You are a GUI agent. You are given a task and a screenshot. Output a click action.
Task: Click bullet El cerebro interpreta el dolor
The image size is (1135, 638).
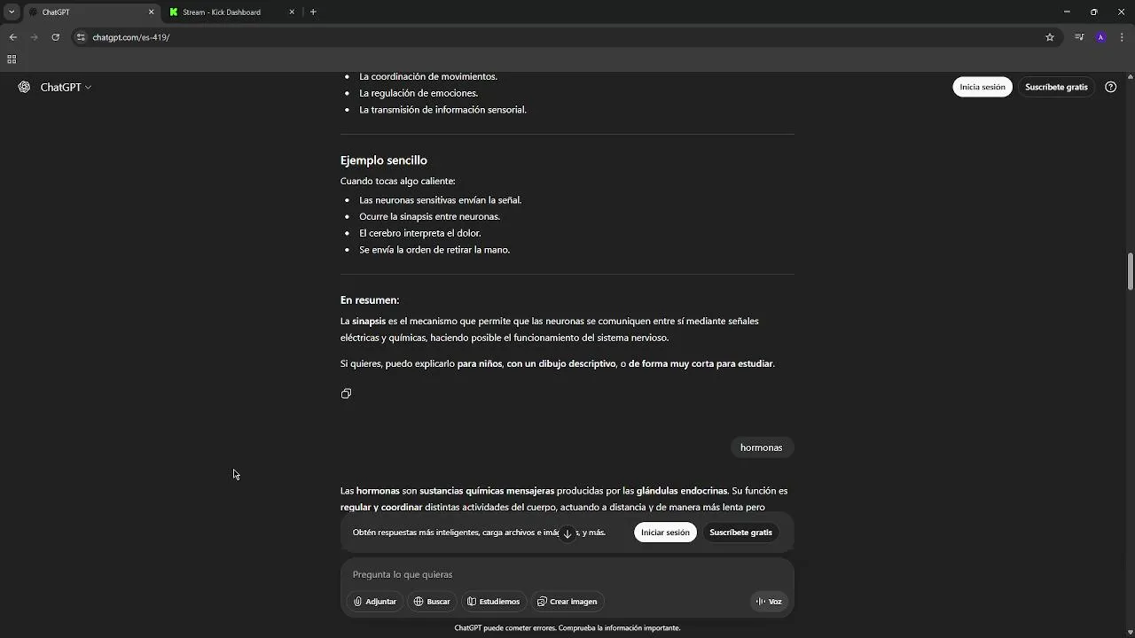tap(420, 233)
